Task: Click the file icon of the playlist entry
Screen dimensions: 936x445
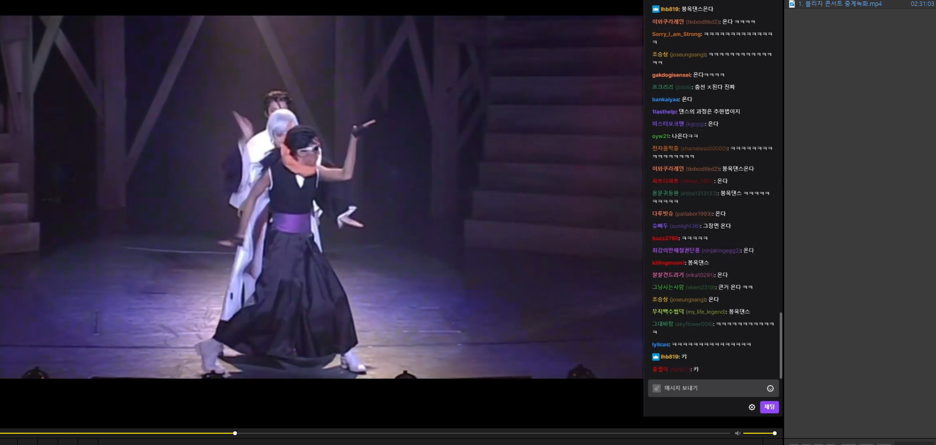Action: click(791, 4)
